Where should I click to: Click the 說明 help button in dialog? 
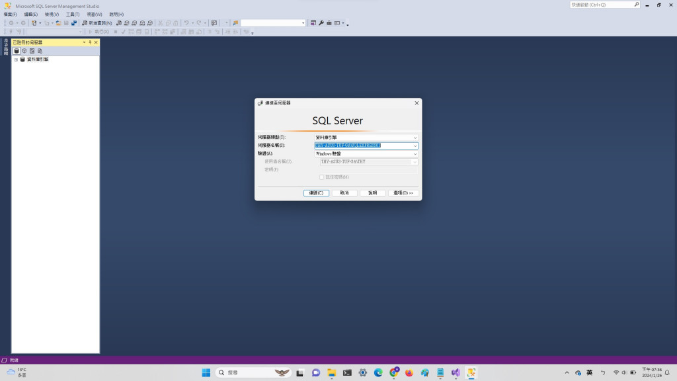(x=373, y=193)
